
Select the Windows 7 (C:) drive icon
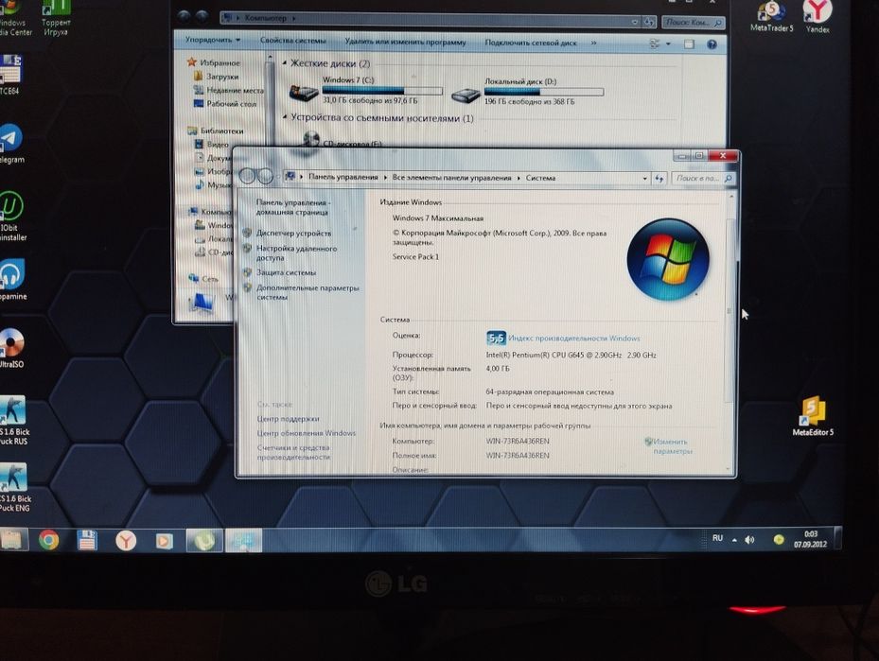point(304,92)
